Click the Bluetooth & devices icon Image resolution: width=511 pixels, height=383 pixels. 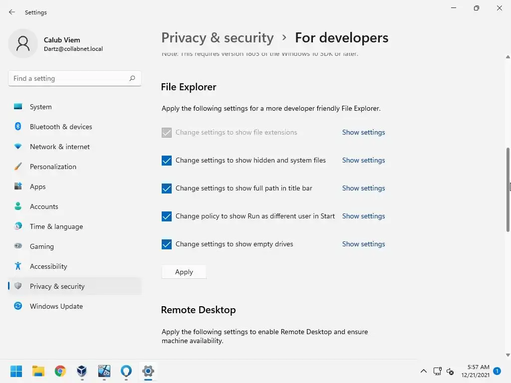coord(18,127)
